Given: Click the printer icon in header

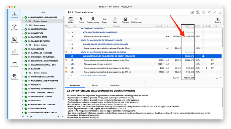Looking at the screenshot, I should pyautogui.click(x=198, y=12).
